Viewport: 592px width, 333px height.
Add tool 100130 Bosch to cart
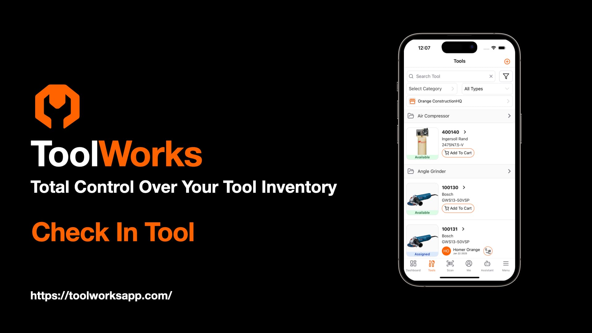[x=458, y=208]
